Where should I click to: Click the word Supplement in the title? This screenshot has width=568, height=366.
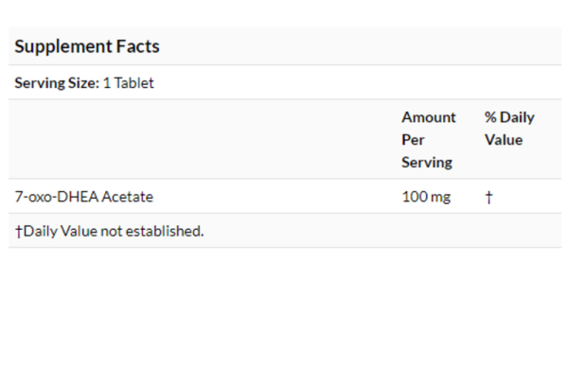63,46
